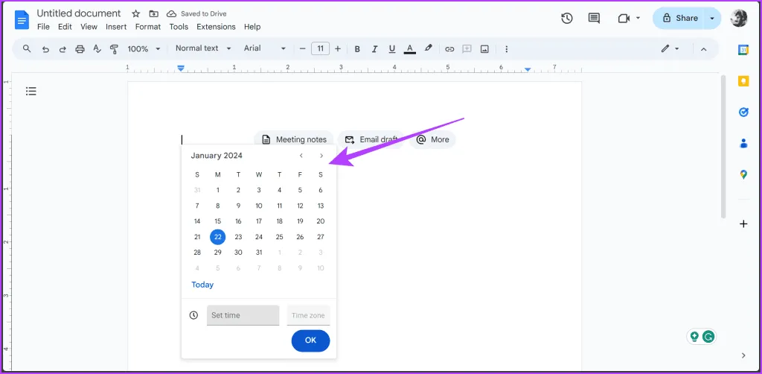Toggle italic formatting
Screen dimensions: 762x374
[374, 48]
